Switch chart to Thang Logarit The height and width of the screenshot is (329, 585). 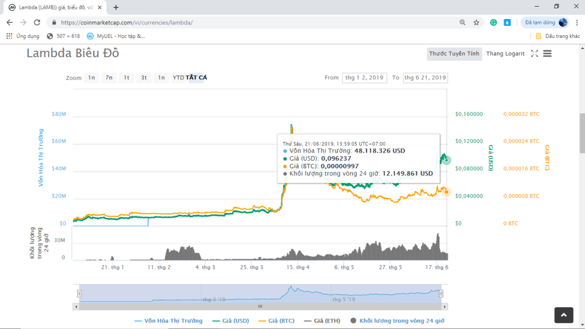pyautogui.click(x=505, y=54)
